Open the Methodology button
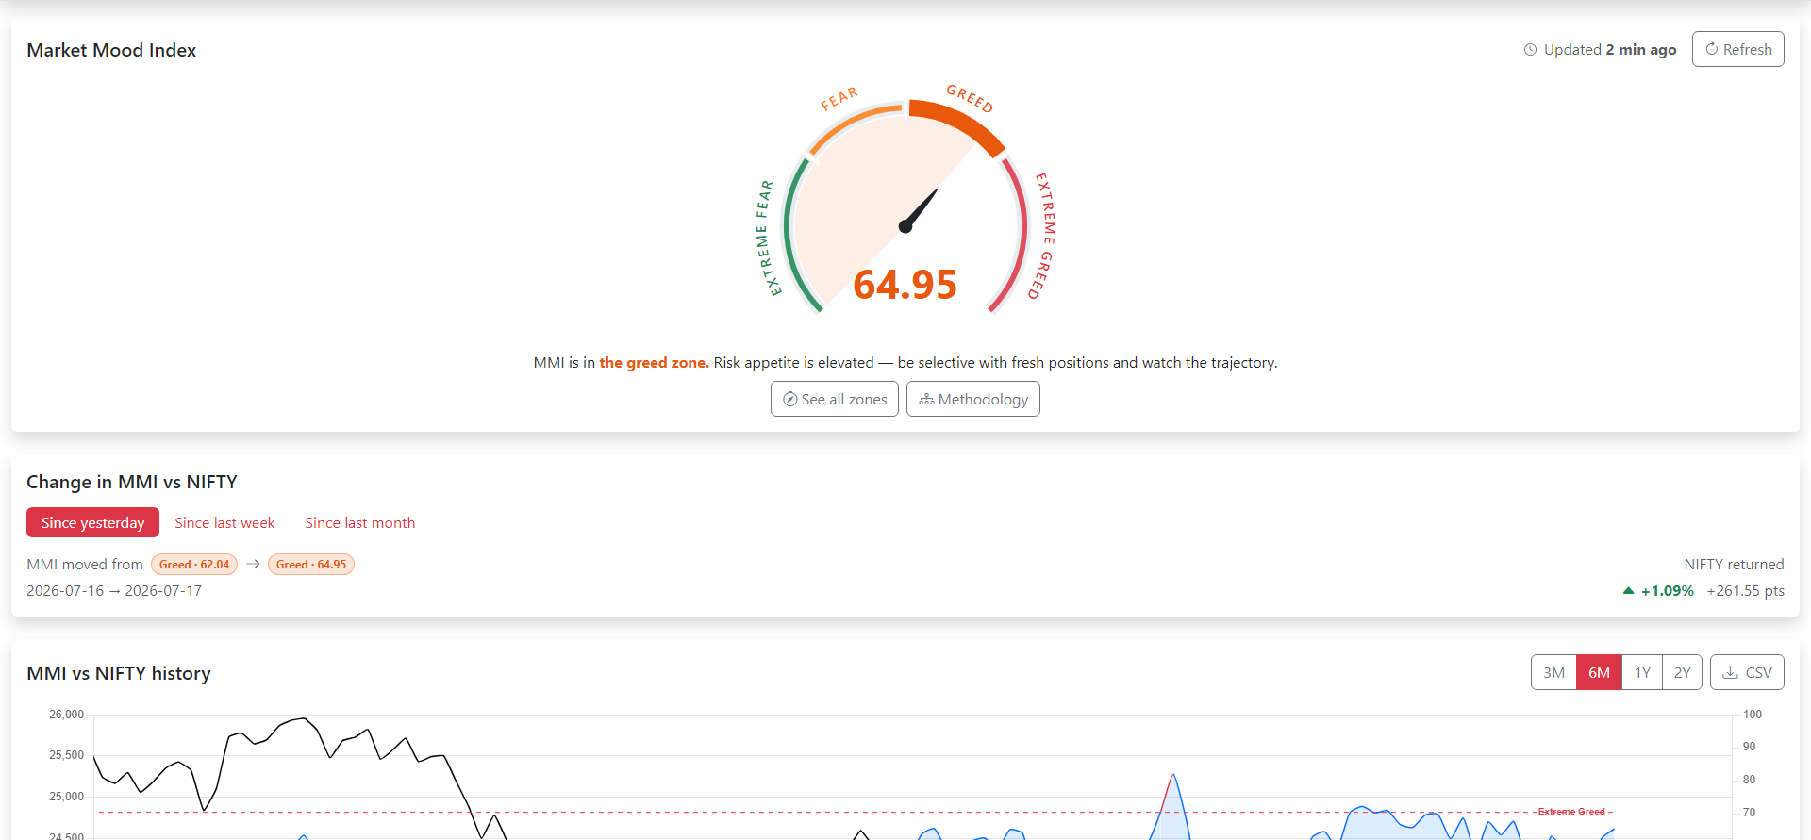Image resolution: width=1811 pixels, height=840 pixels. point(973,399)
